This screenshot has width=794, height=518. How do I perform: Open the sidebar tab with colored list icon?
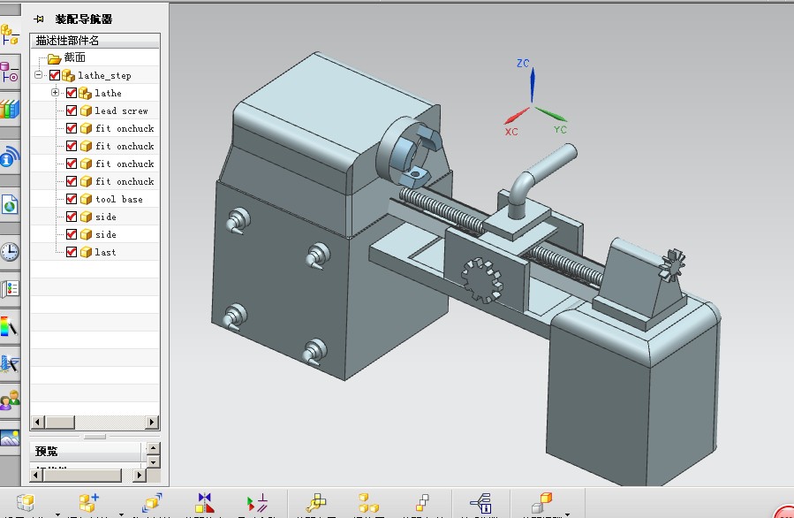point(10,289)
